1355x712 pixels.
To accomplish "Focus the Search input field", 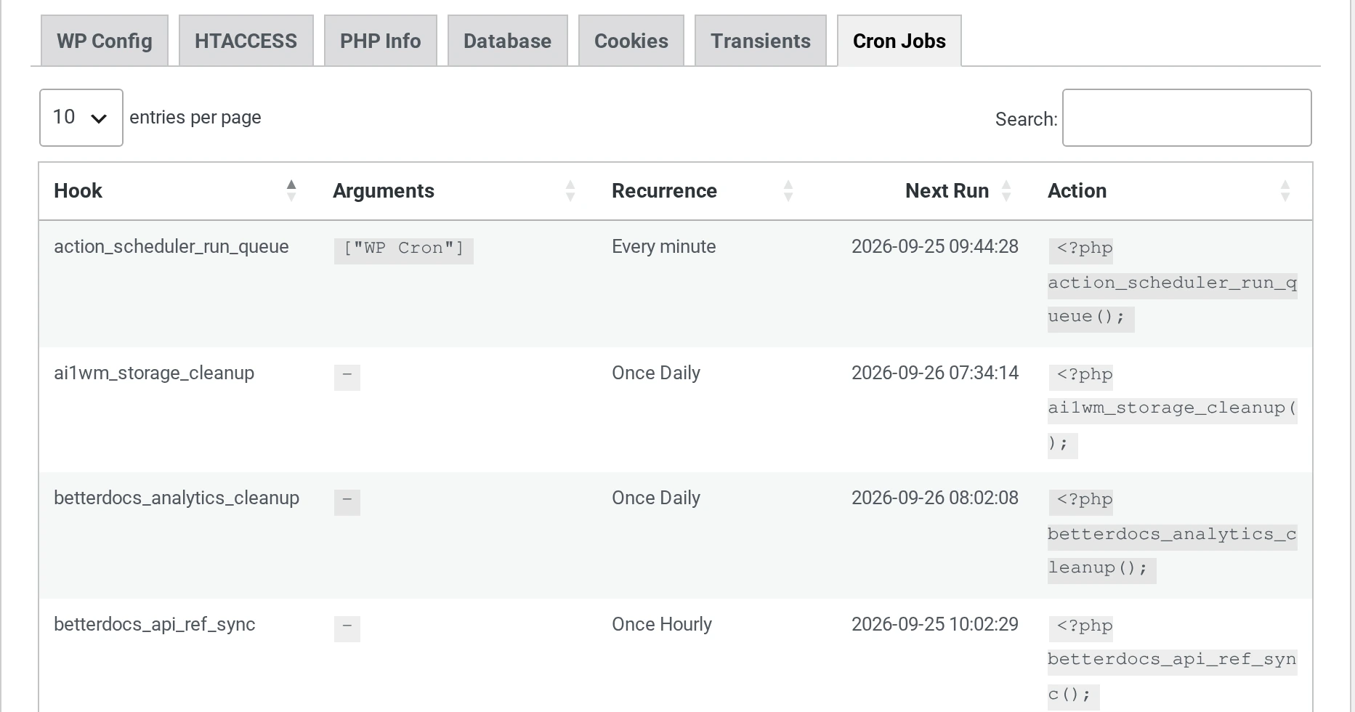I will [1186, 118].
